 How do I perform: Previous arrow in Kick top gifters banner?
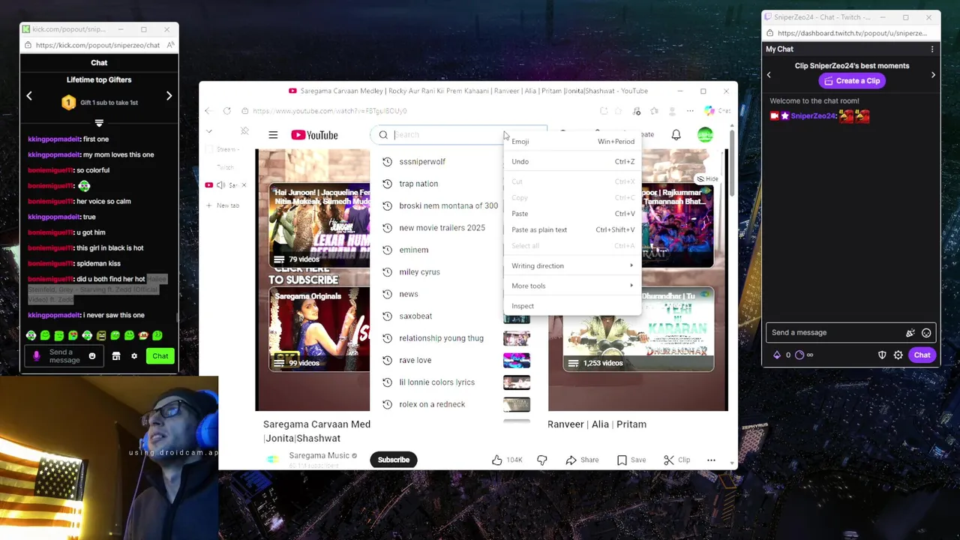[x=29, y=96]
